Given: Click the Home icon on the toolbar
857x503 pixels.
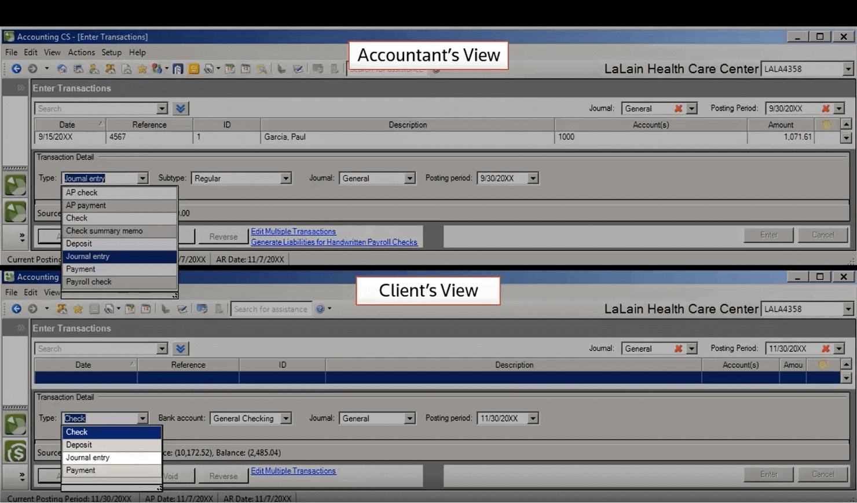Looking at the screenshot, I should pos(61,68).
